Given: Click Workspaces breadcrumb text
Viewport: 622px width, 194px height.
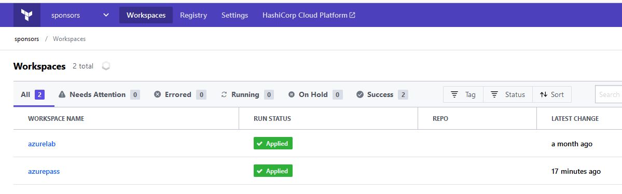Looking at the screenshot, I should coord(70,39).
